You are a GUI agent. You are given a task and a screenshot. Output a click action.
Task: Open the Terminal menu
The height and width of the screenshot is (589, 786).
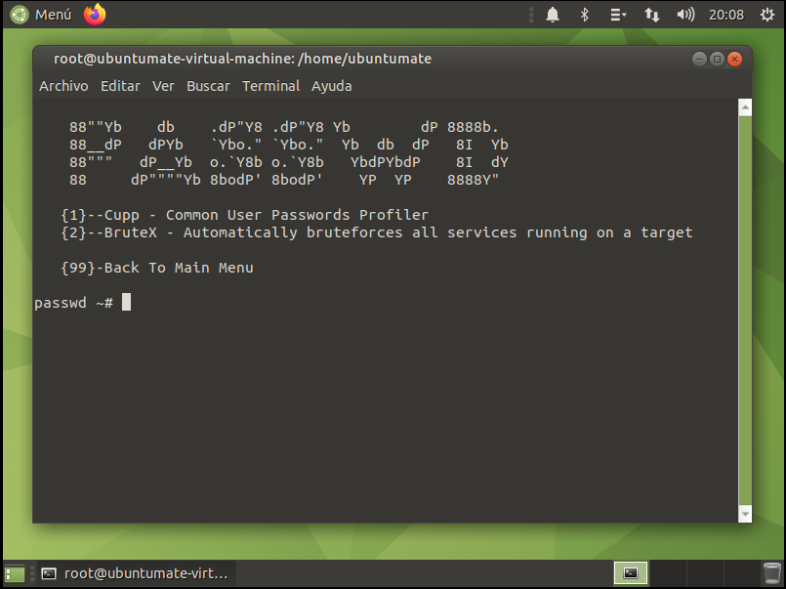pyautogui.click(x=270, y=86)
